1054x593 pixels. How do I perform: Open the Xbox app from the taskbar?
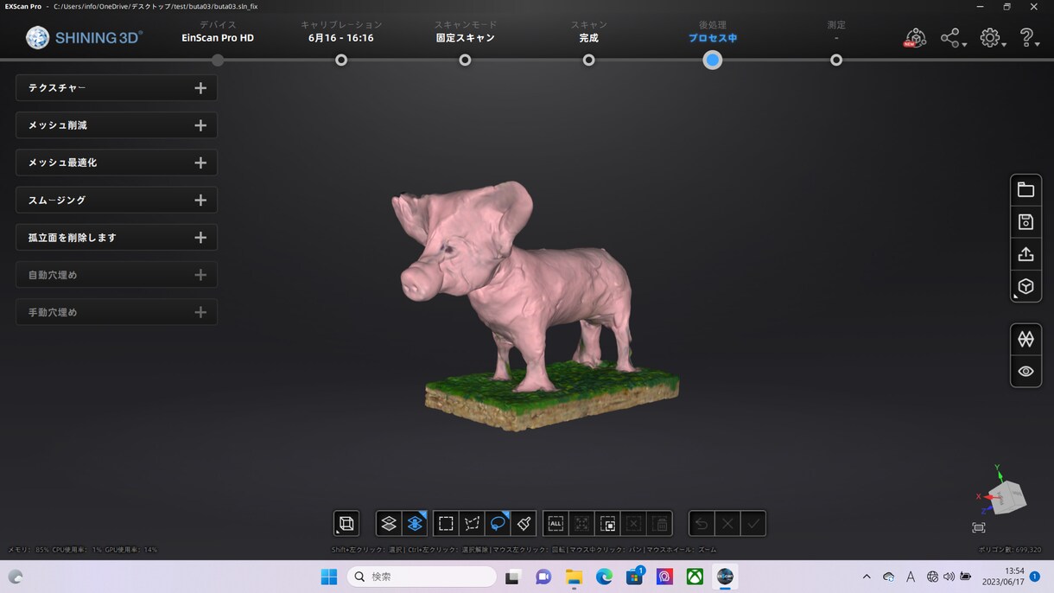[x=695, y=577]
